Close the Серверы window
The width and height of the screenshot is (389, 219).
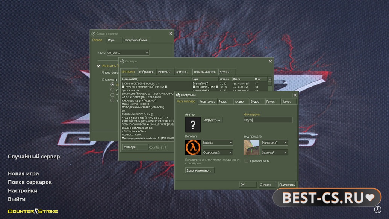point(270,61)
